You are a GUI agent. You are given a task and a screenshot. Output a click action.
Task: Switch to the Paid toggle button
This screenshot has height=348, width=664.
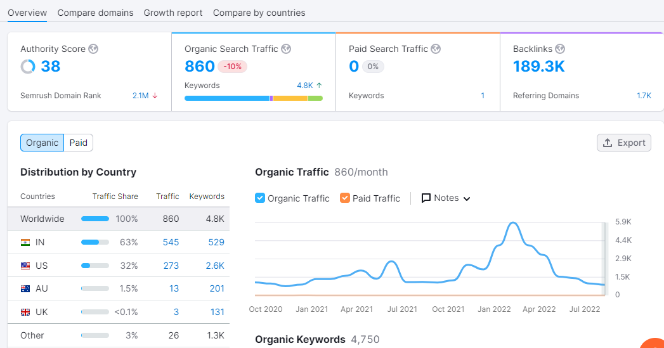pyautogui.click(x=79, y=143)
